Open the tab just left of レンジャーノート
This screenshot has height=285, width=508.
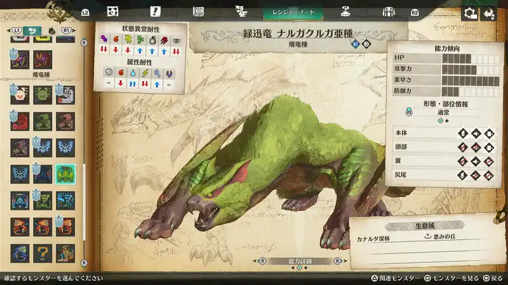241,12
